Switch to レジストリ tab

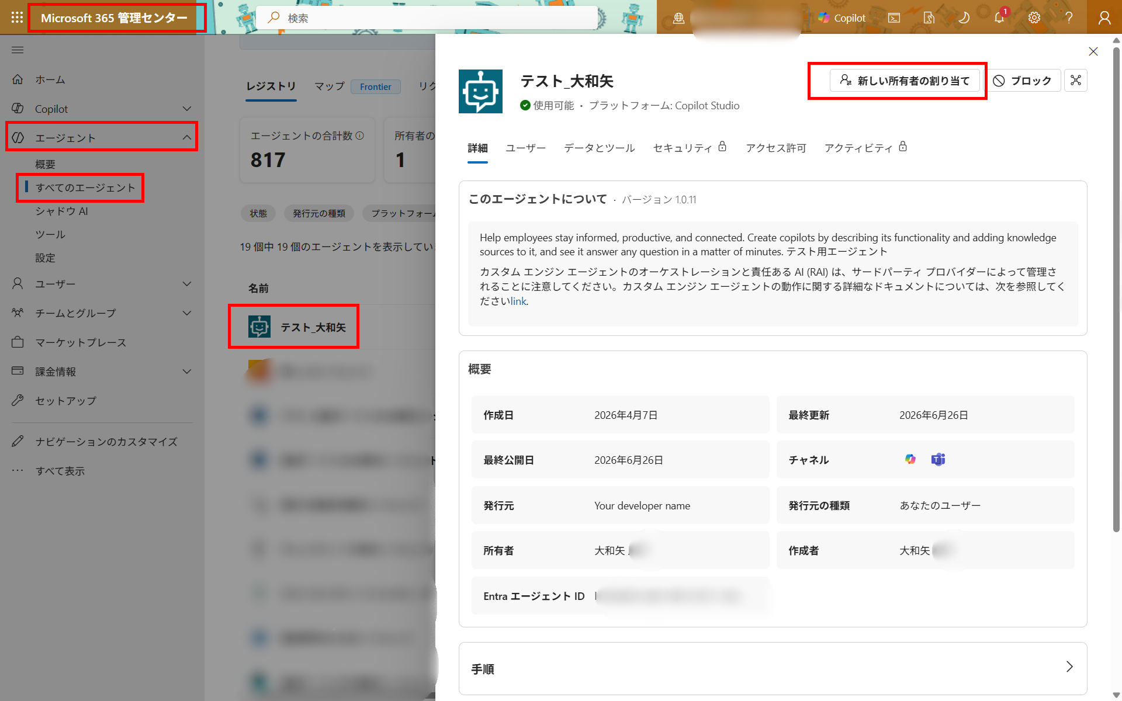(x=271, y=86)
